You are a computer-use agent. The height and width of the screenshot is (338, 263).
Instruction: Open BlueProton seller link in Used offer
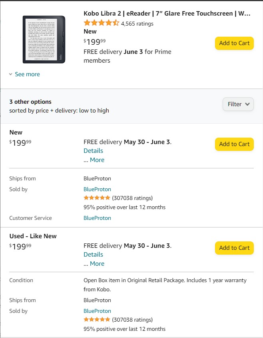coord(97,311)
